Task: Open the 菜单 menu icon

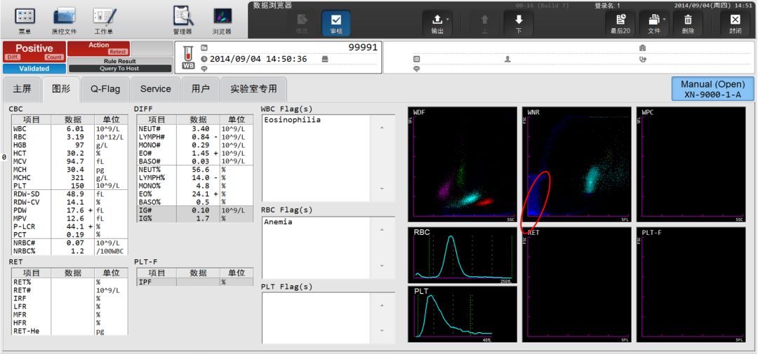Action: [25, 20]
